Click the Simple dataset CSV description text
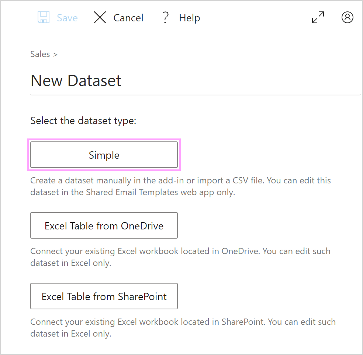363x355 pixels. pyautogui.click(x=180, y=186)
